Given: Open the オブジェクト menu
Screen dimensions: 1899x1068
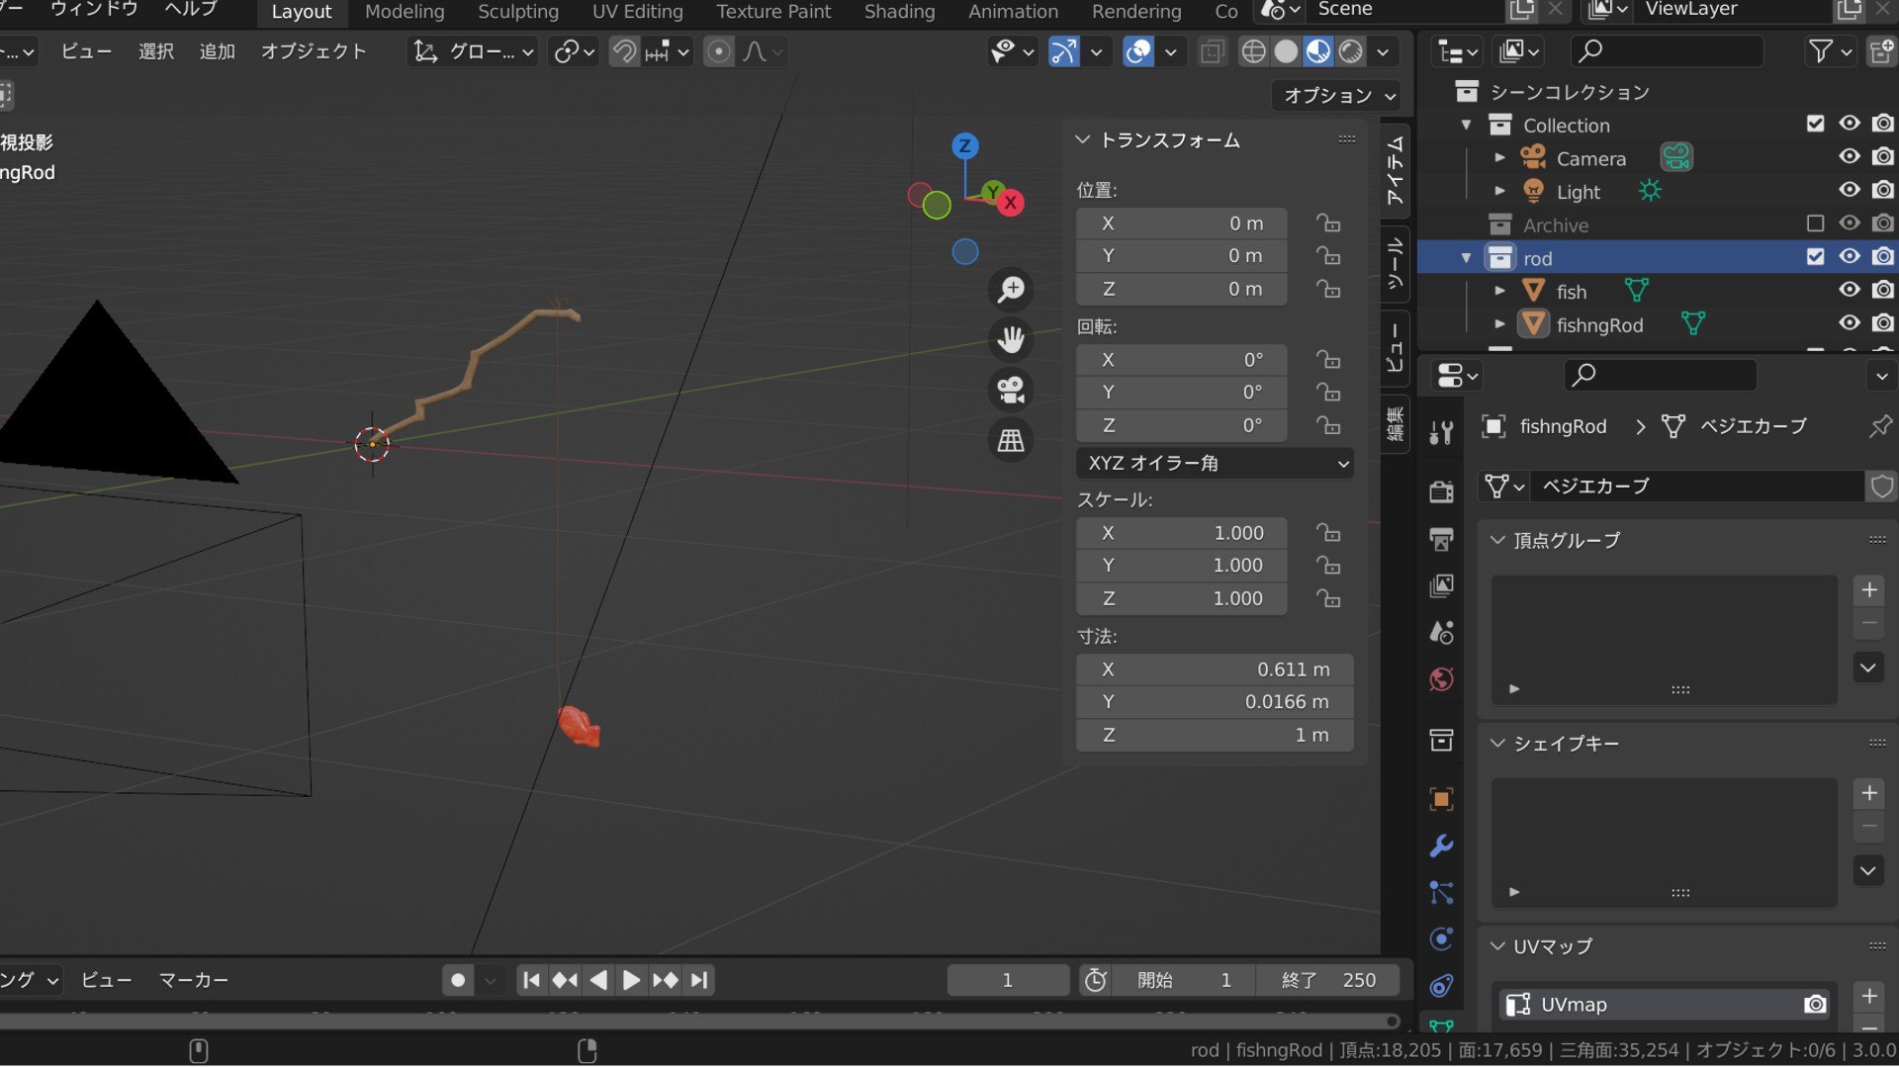Looking at the screenshot, I should pyautogui.click(x=314, y=51).
